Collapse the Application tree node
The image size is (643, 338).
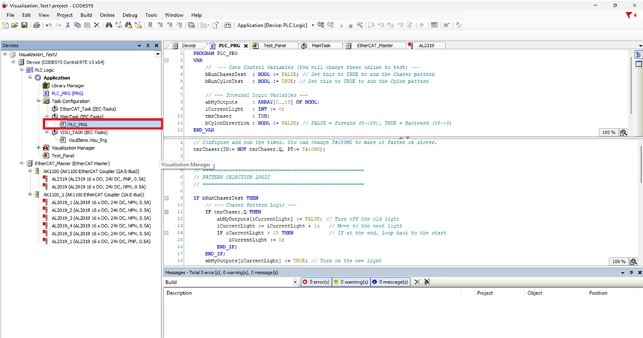(30, 78)
